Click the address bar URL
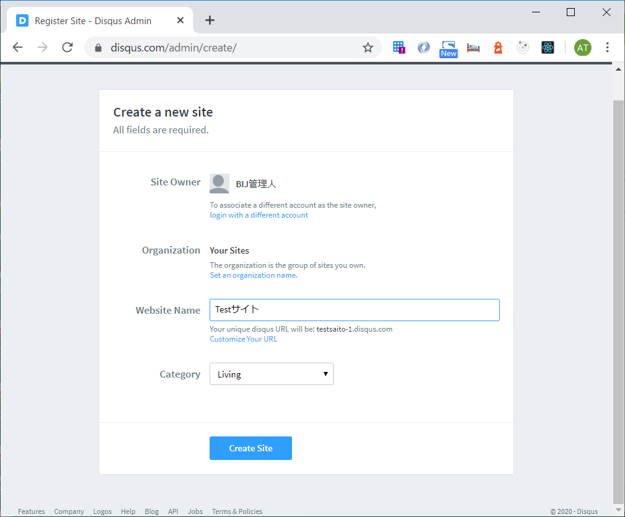 pyautogui.click(x=174, y=48)
